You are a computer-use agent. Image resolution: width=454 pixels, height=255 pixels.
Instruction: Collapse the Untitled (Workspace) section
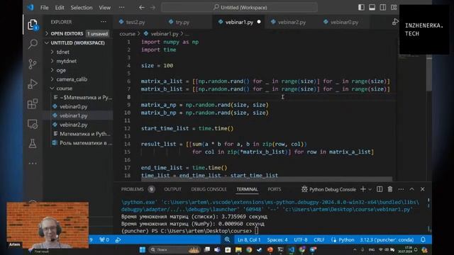(x=77, y=42)
